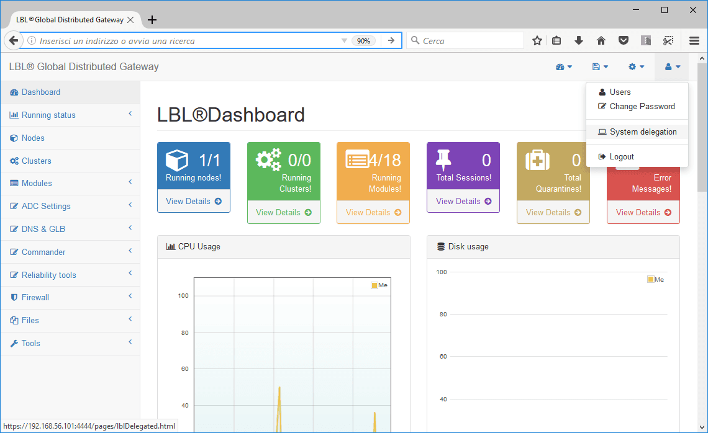
Task: Click the 90% zoom level indicator
Action: point(363,41)
